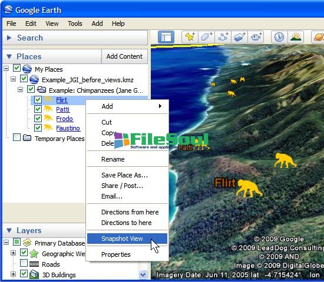The width and height of the screenshot is (324, 282).
Task: Expand the 3D Buildings layer node
Action: click(13, 274)
